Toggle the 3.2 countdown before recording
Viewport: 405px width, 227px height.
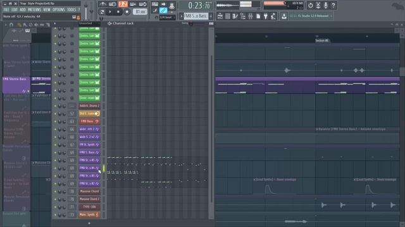point(123,4)
